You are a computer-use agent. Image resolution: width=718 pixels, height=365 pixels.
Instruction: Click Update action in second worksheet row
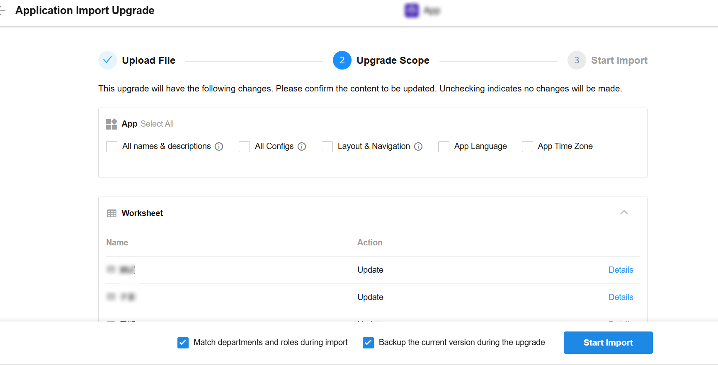click(370, 297)
